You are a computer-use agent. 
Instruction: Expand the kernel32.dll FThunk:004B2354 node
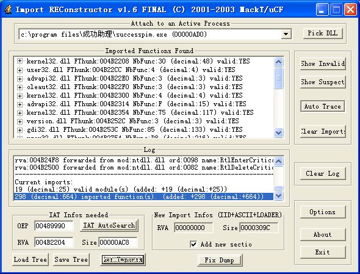(20, 112)
